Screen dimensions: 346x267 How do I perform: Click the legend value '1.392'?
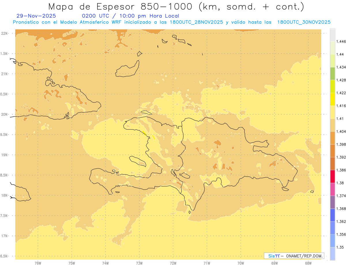coord(341,157)
